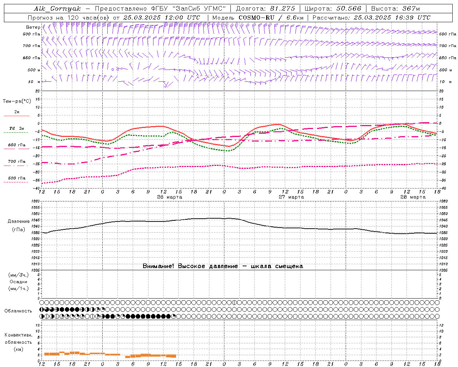Click the Td 2м dew point legend label
Viewport: 458px width, 367px height.
16,128
